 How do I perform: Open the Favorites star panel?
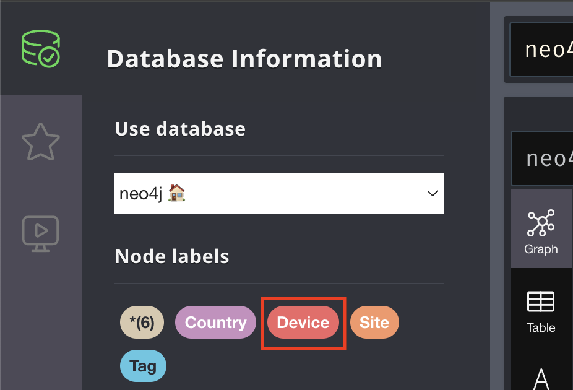[x=41, y=142]
